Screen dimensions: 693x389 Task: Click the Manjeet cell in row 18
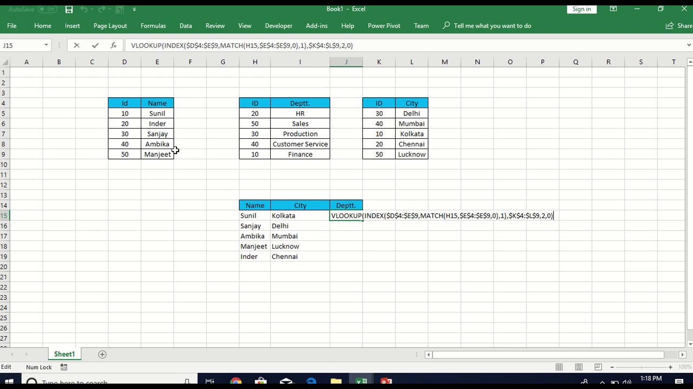click(254, 246)
